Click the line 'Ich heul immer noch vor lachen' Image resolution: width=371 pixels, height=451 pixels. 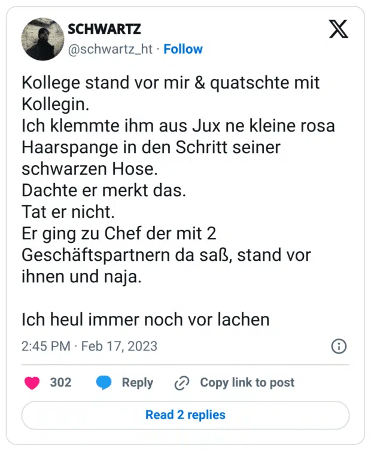pyautogui.click(x=145, y=319)
